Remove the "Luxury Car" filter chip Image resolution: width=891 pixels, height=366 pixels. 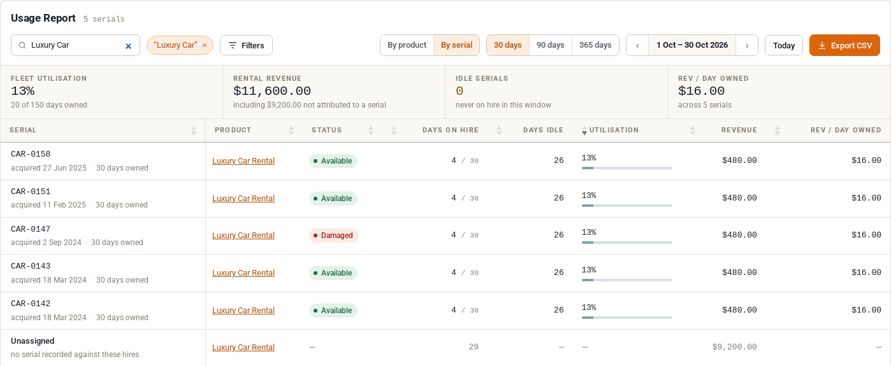coord(205,45)
